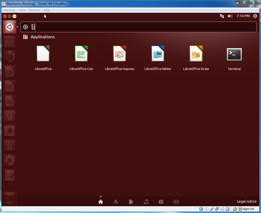This screenshot has height=213, width=261.
Task: Open the sound volume indicator
Action: coord(230,16)
